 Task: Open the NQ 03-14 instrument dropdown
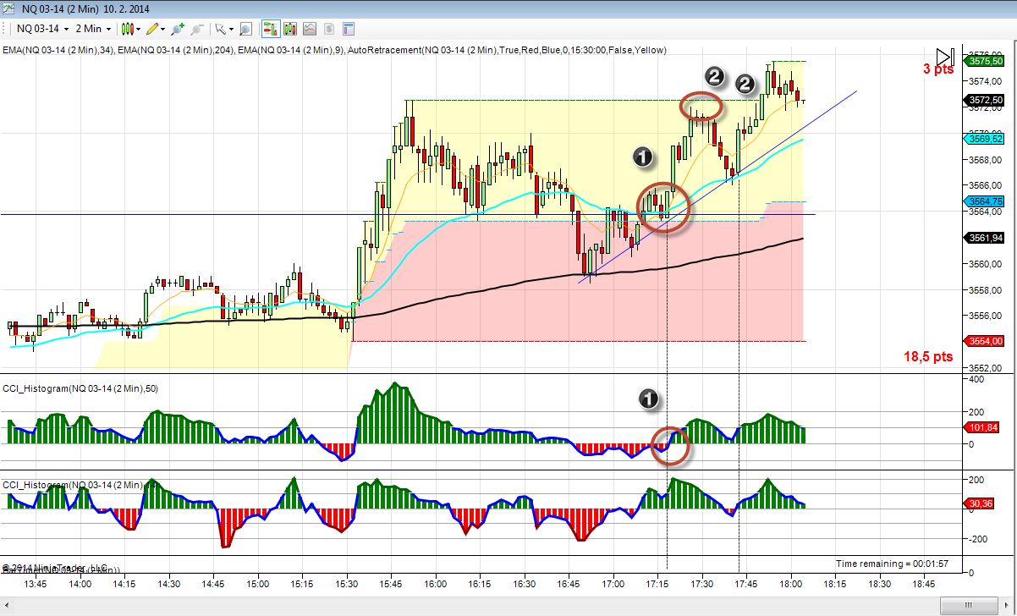[42, 29]
